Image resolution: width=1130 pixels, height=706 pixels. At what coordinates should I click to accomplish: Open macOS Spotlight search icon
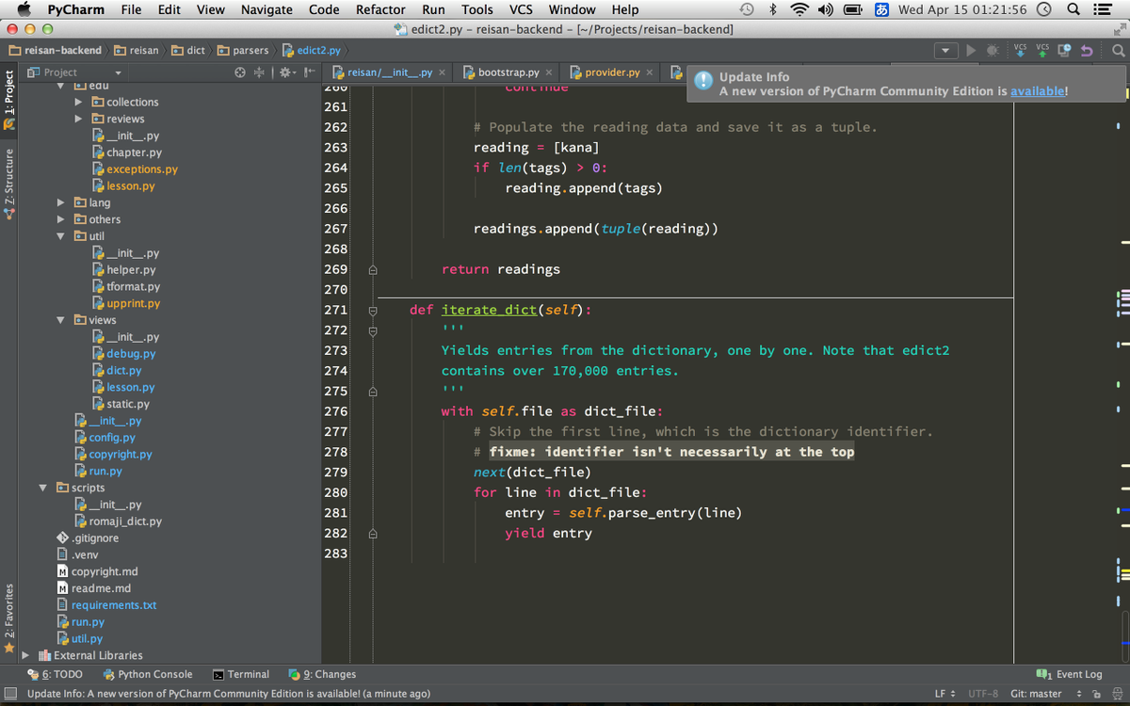point(1074,9)
